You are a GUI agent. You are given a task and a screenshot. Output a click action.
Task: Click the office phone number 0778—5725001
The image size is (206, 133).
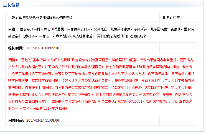pos(130,102)
